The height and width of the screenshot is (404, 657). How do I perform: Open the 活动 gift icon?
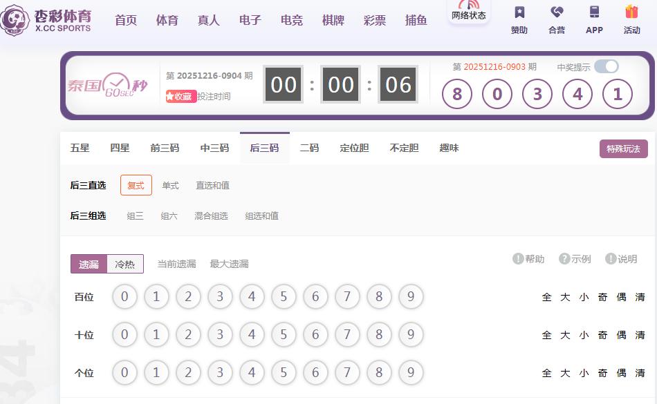coord(631,12)
